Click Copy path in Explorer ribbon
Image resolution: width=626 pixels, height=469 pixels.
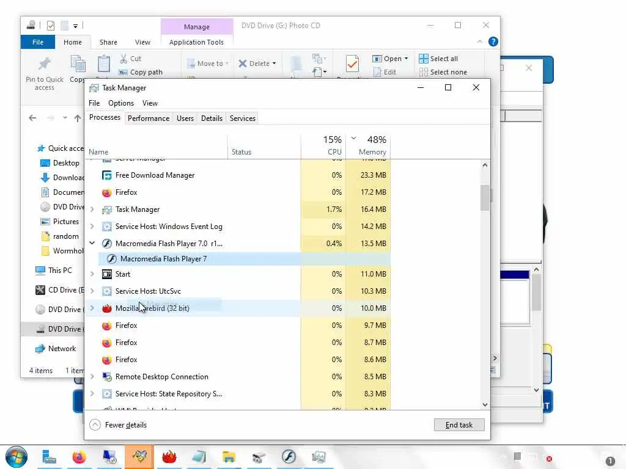pos(141,72)
